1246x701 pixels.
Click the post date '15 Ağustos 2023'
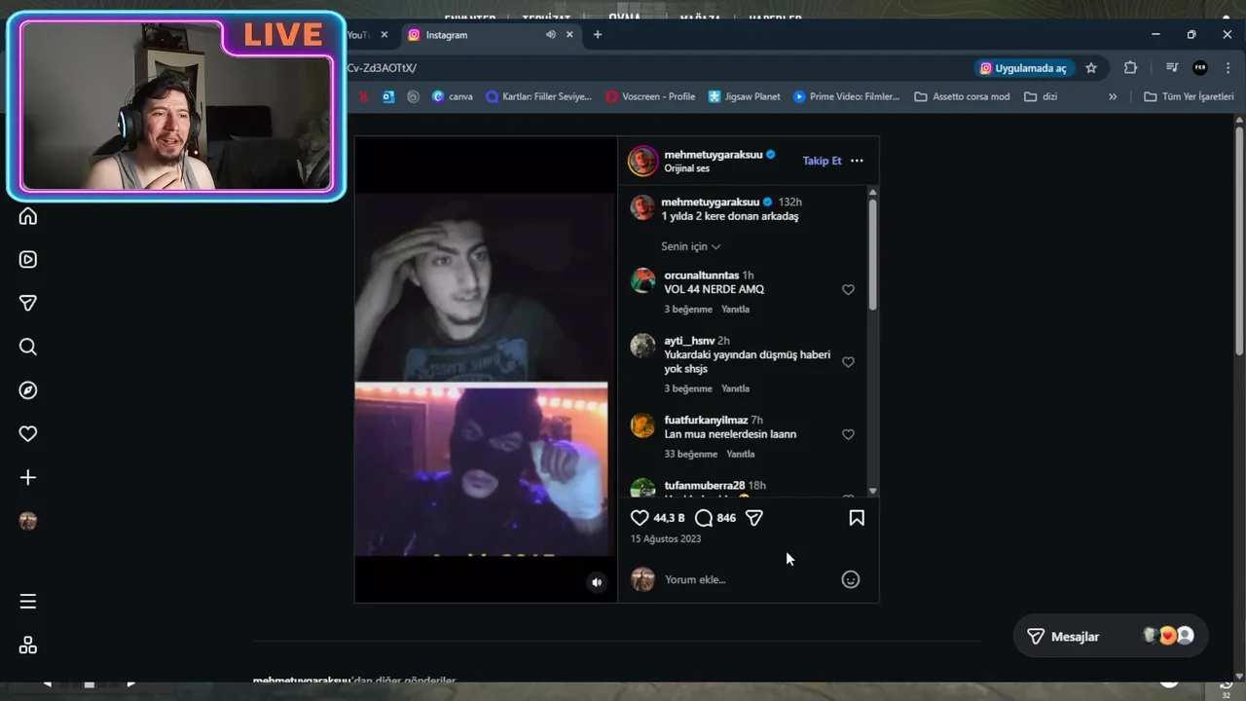pyautogui.click(x=666, y=538)
